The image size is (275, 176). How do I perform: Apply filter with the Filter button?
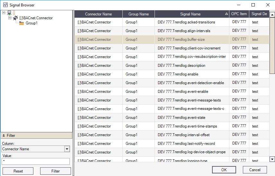(x=56, y=171)
